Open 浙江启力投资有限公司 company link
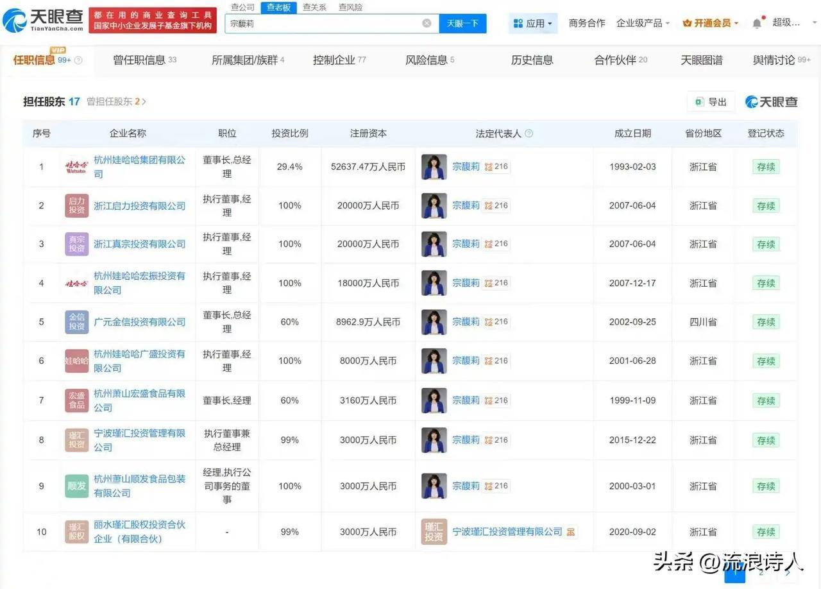821x589 pixels. (140, 205)
